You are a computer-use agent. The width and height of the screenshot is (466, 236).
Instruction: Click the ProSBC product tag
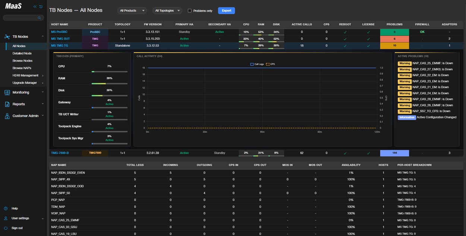click(95, 32)
